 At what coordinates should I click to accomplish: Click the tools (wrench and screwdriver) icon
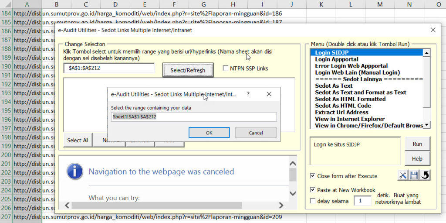(402, 175)
